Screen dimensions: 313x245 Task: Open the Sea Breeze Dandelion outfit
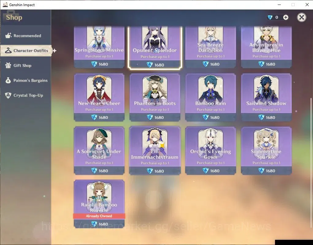tap(210, 47)
